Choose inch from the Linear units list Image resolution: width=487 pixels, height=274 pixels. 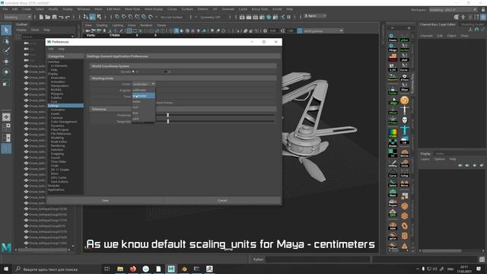[x=144, y=107]
